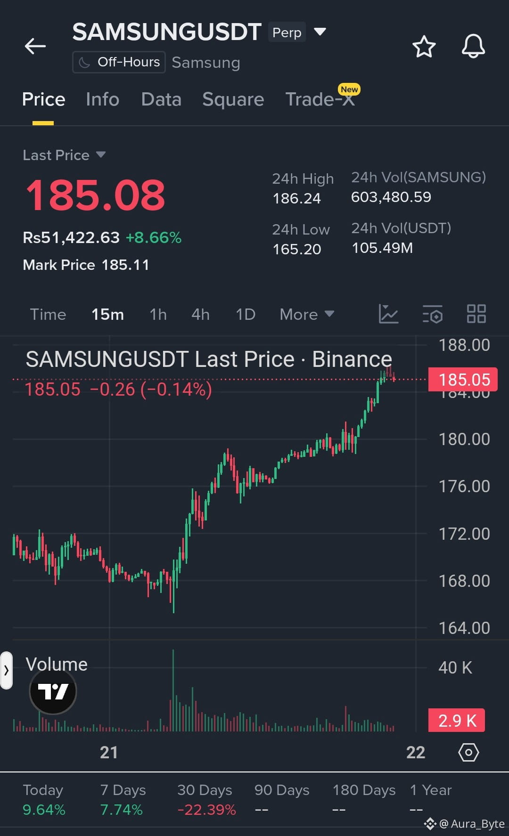Viewport: 509px width, 836px height.
Task: Tap the +8.66% change value
Action: pos(154,237)
